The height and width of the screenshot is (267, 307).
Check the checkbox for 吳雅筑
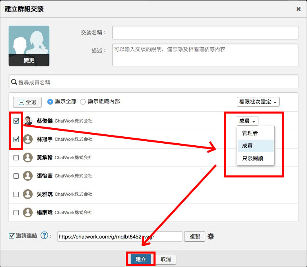[x=16, y=195]
